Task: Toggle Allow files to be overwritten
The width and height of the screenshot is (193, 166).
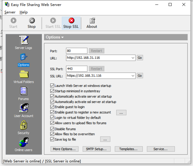Action: (x=52, y=134)
